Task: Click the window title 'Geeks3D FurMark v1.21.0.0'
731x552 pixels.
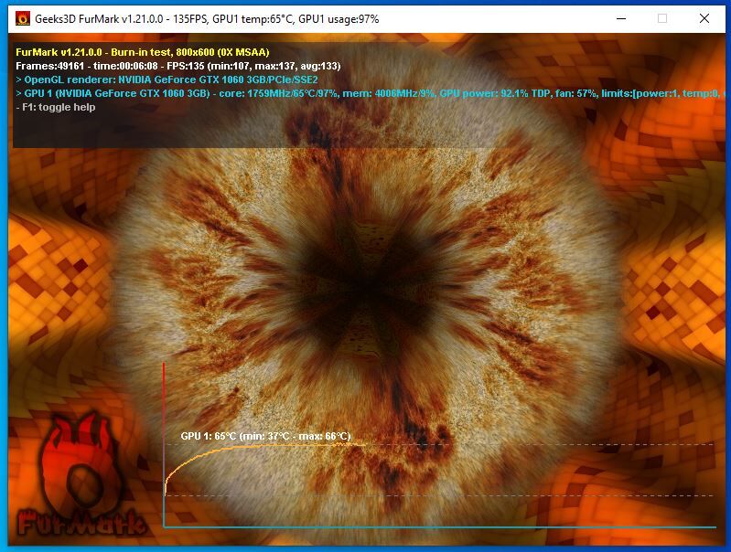Action: [x=99, y=19]
